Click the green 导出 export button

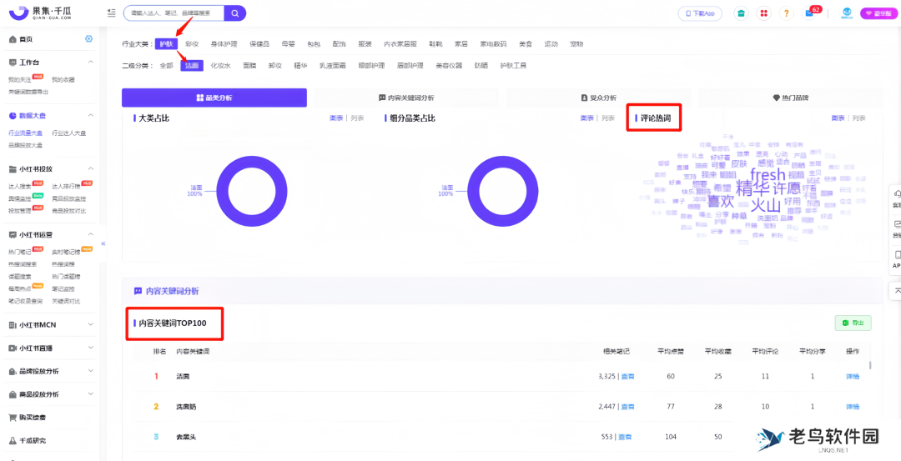click(x=853, y=323)
